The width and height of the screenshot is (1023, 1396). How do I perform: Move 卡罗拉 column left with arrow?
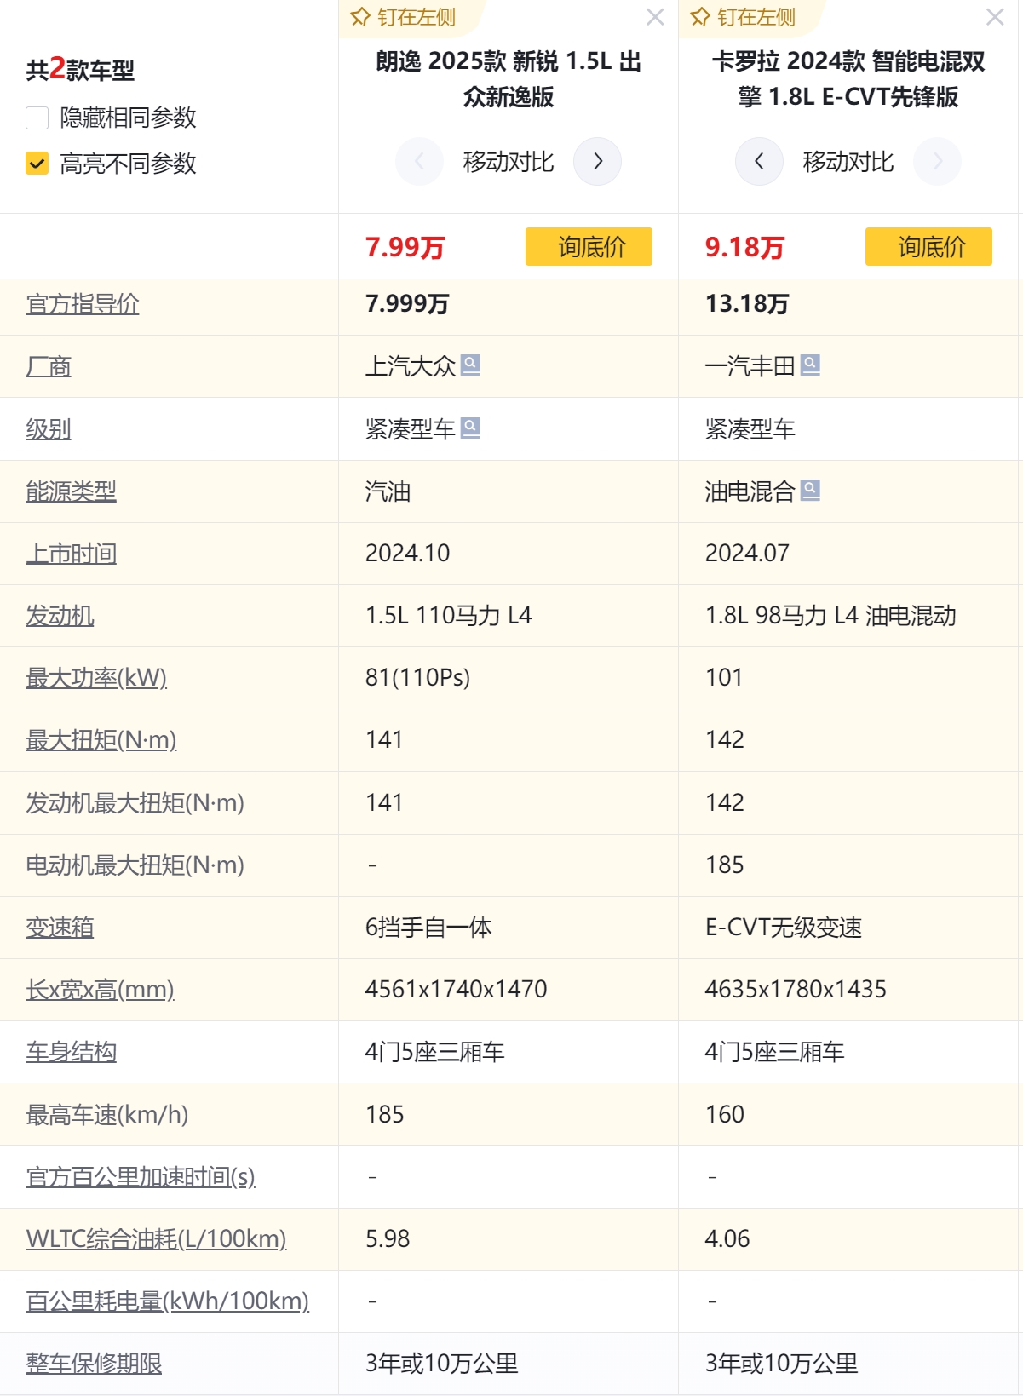tap(759, 161)
